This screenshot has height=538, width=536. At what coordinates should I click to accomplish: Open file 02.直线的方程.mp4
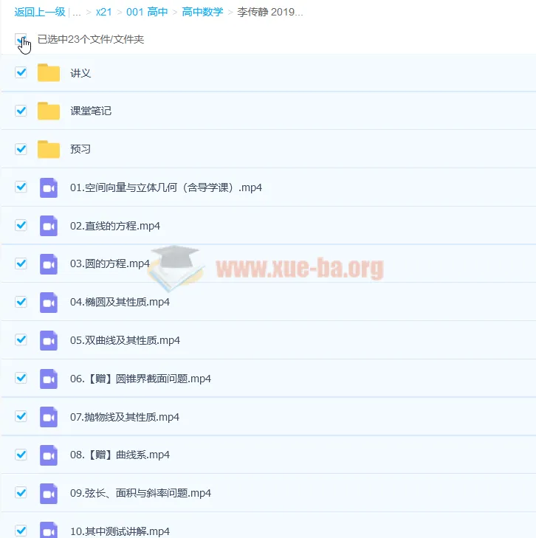pos(115,226)
